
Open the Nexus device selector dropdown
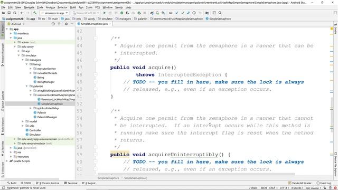(x=86, y=13)
